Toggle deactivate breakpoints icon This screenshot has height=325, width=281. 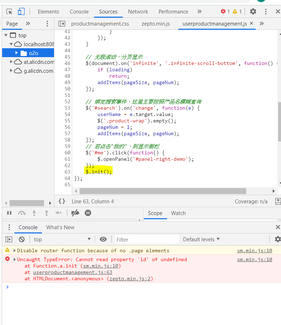(x=75, y=213)
